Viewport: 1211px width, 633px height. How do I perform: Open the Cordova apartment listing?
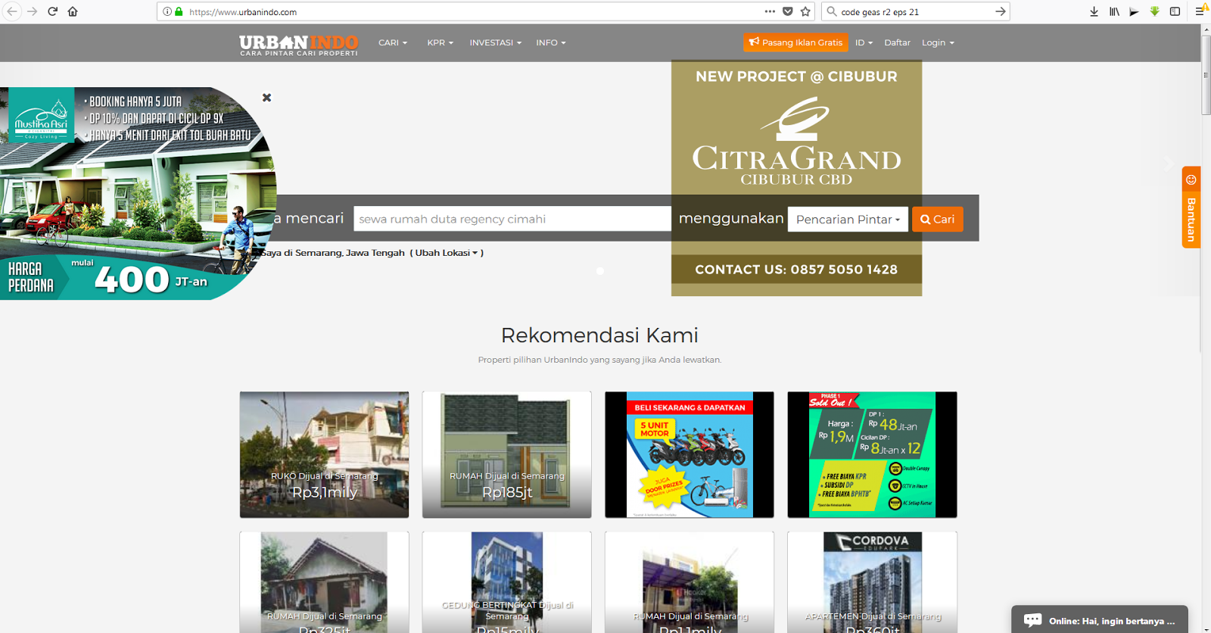pos(872,582)
